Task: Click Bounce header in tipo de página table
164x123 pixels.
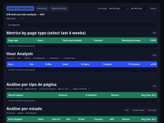Action: (x=115, y=95)
